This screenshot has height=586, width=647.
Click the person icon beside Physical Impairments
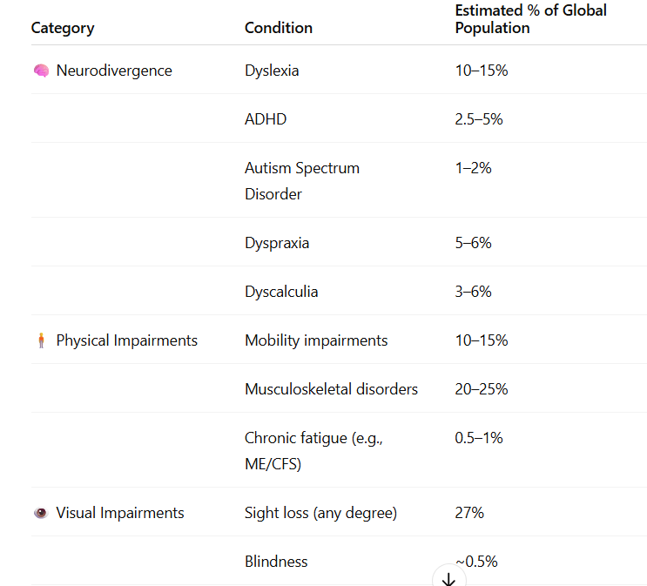(x=41, y=340)
